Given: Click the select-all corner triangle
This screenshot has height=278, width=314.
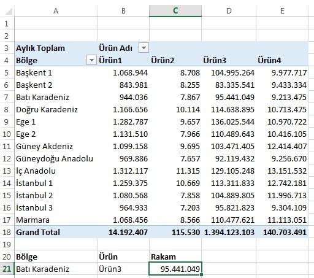Looking at the screenshot, I should (8, 11).
